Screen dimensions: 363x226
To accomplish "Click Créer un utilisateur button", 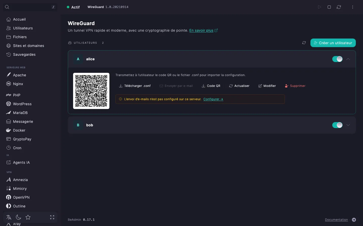I will click(x=333, y=43).
